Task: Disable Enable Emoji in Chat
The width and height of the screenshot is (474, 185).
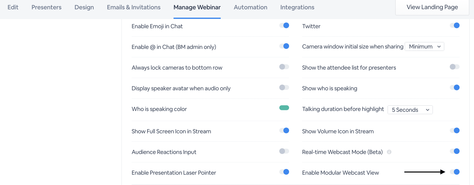Action: [x=284, y=25]
